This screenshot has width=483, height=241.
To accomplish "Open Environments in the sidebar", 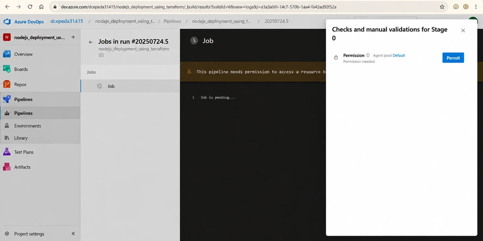I will tap(40, 126).
